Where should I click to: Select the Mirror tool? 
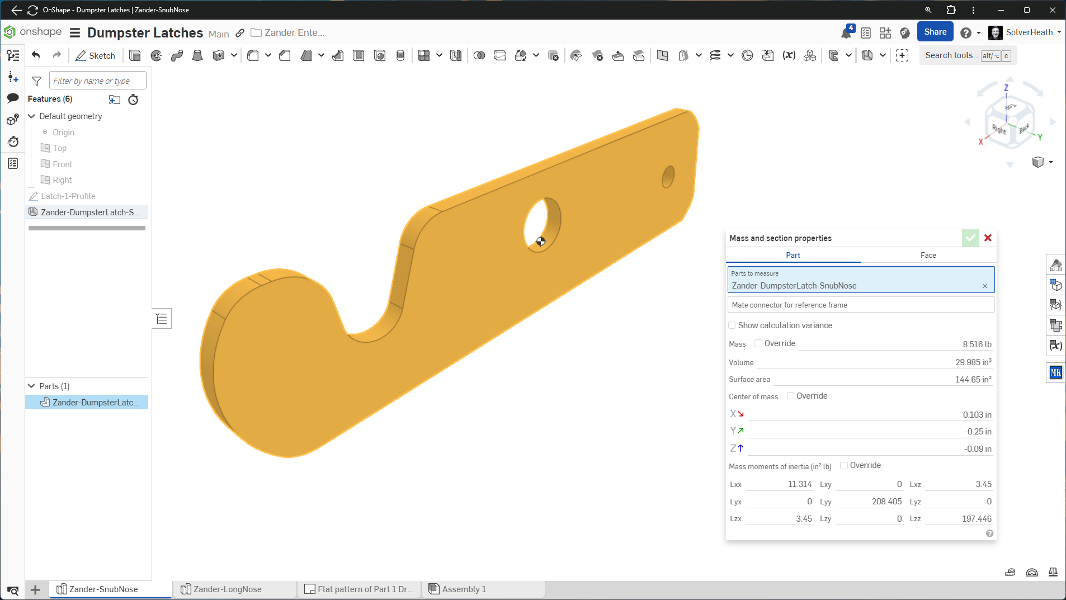click(x=456, y=55)
